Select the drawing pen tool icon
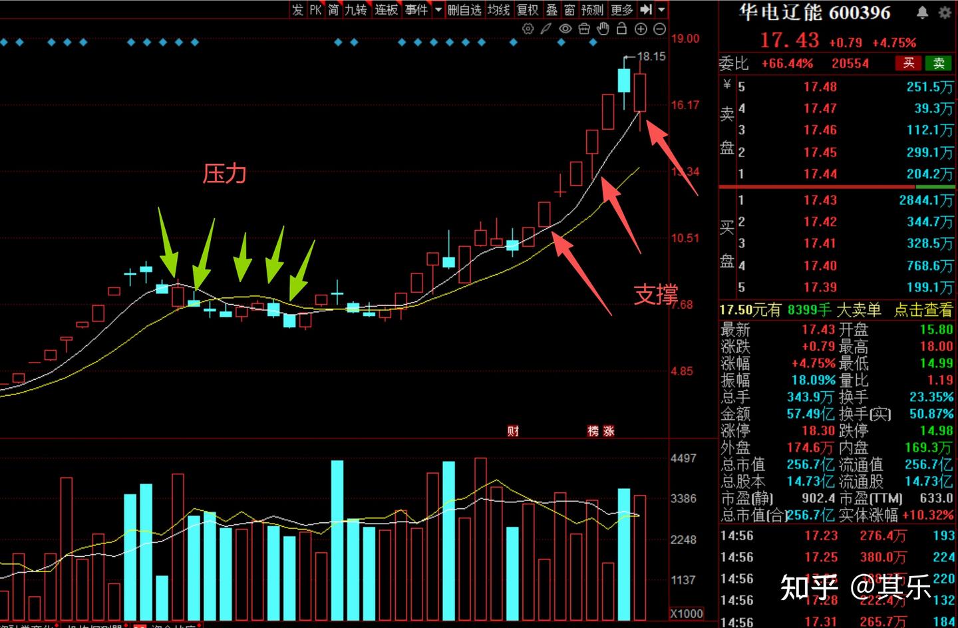The image size is (958, 628). click(546, 29)
